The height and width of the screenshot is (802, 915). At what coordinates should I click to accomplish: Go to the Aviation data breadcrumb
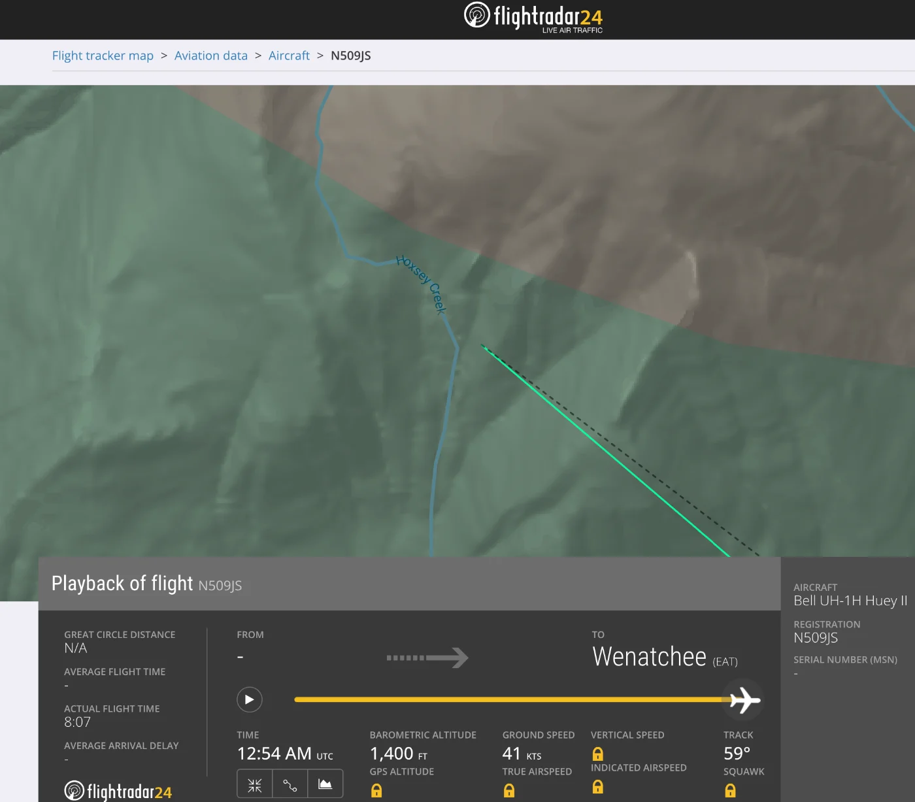click(210, 56)
